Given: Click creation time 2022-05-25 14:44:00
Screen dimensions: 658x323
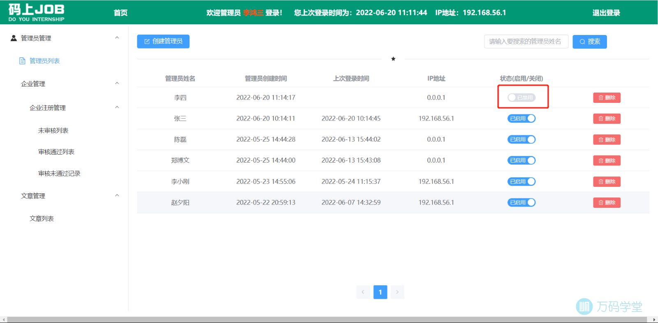Looking at the screenshot, I should pos(266,160).
